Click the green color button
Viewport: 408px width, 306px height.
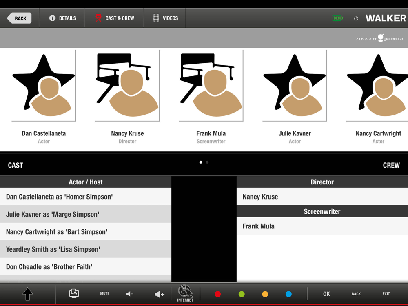pyautogui.click(x=242, y=294)
